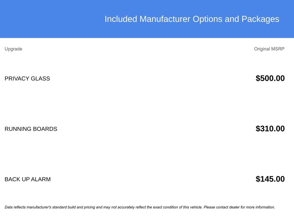Click the word "Included" in the header title
Viewport: 294px width, 221px height.
[x=121, y=19]
